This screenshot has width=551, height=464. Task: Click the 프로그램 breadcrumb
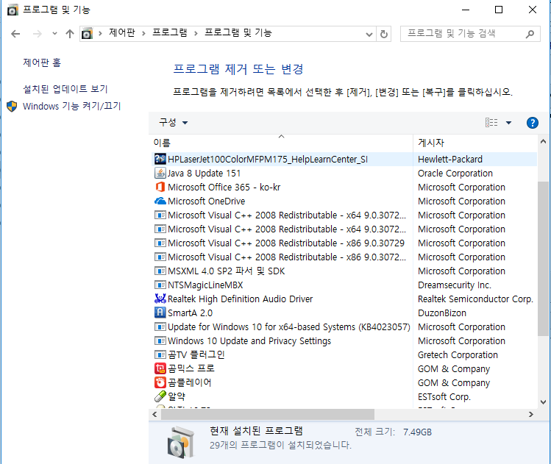170,33
